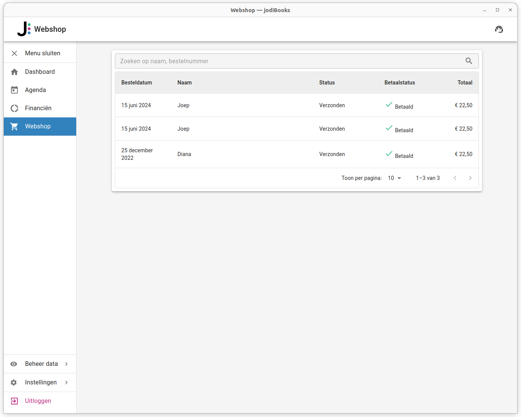Open Beheer data menu label
Image resolution: width=521 pixels, height=417 pixels.
pos(41,364)
